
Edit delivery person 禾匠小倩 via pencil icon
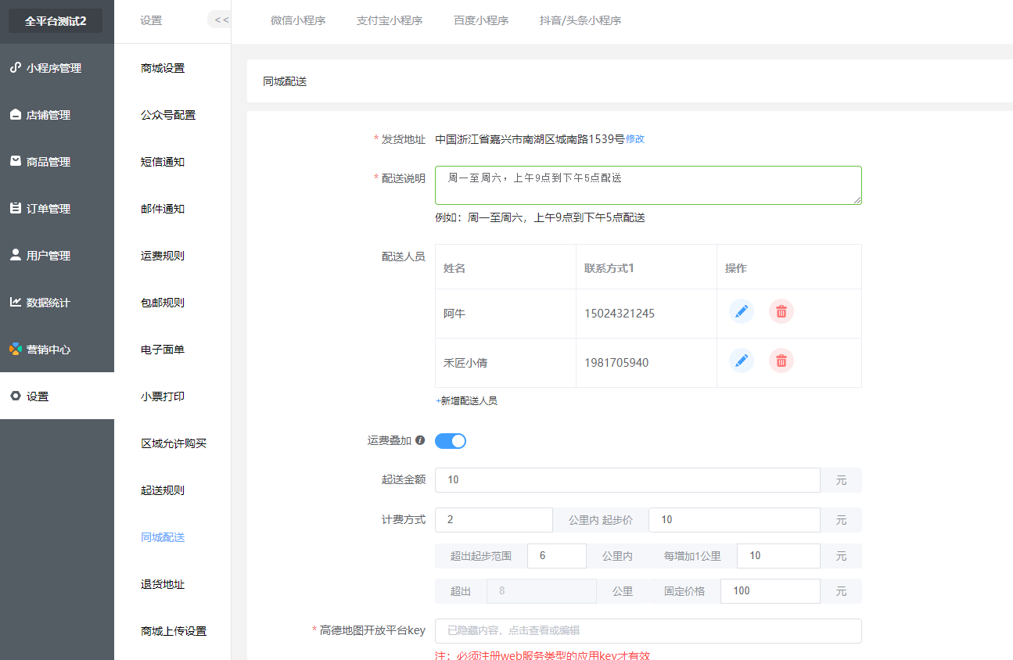pos(742,360)
